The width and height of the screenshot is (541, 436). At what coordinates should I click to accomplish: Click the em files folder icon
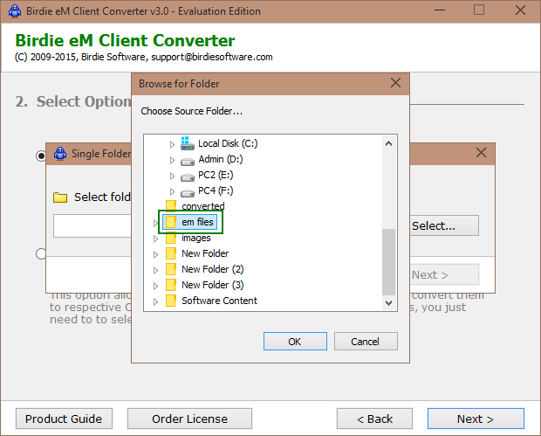click(x=171, y=222)
